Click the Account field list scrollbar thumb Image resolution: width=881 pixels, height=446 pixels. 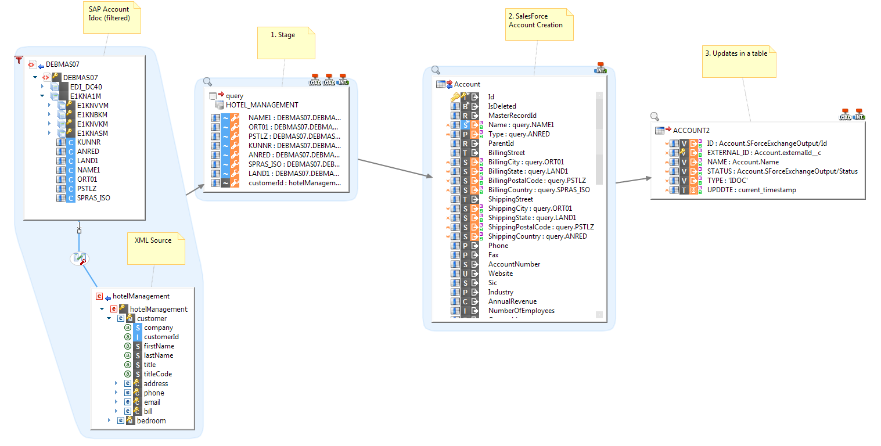(599, 142)
